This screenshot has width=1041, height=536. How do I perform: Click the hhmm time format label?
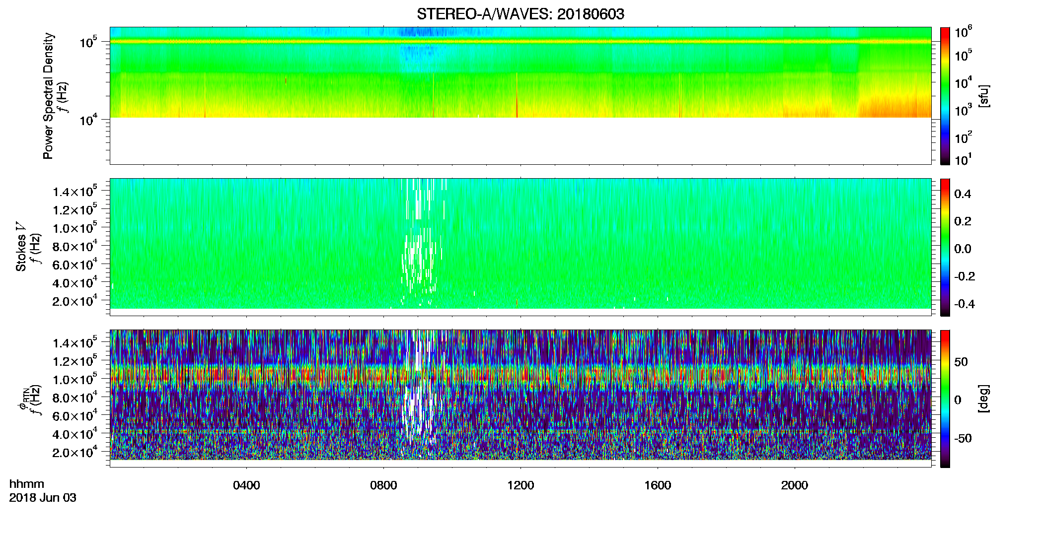tap(27, 484)
